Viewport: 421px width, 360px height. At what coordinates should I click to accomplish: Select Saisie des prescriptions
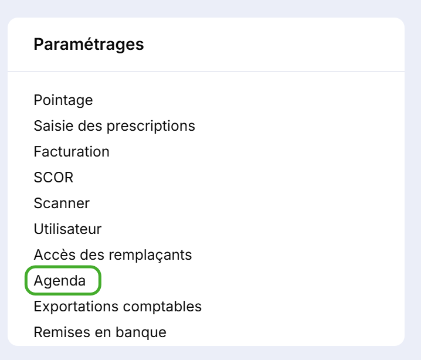114,126
